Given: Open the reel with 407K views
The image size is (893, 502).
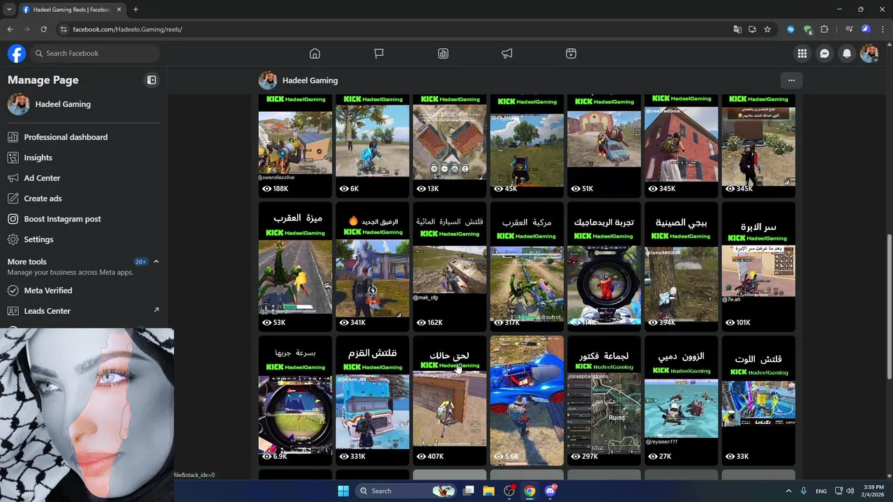Looking at the screenshot, I should [x=450, y=400].
